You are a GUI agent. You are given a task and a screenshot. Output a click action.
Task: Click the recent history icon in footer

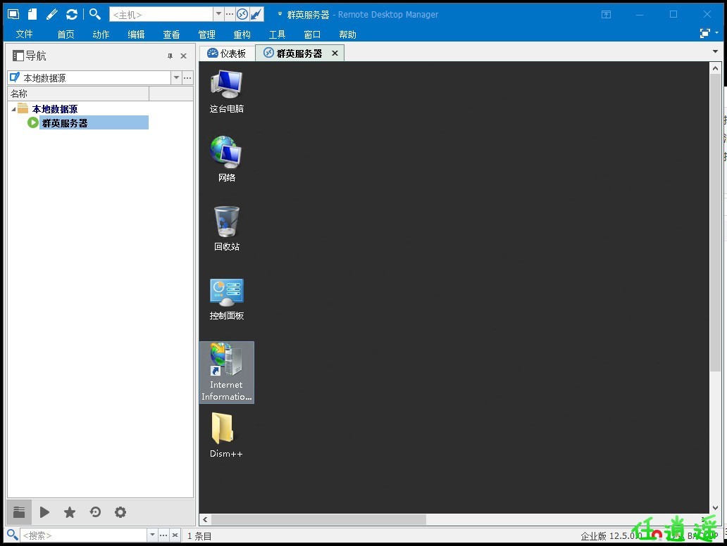(x=95, y=512)
